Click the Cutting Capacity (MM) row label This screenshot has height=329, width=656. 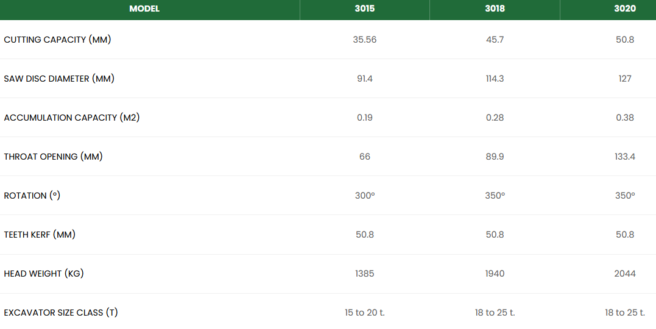click(57, 40)
